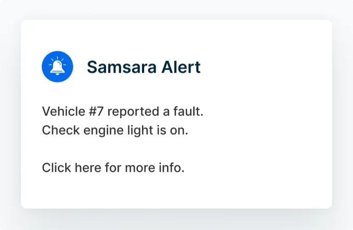Click the word 'Alert' in the title
Screen dimensions: 353x230
(x=181, y=67)
